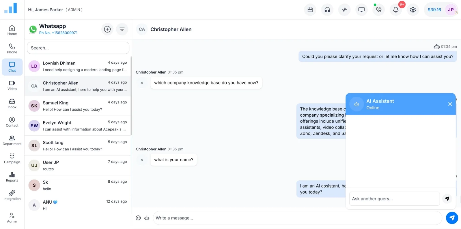Screen dimensions: 461x229
Task: Open the phone call status icon
Action: (379, 10)
